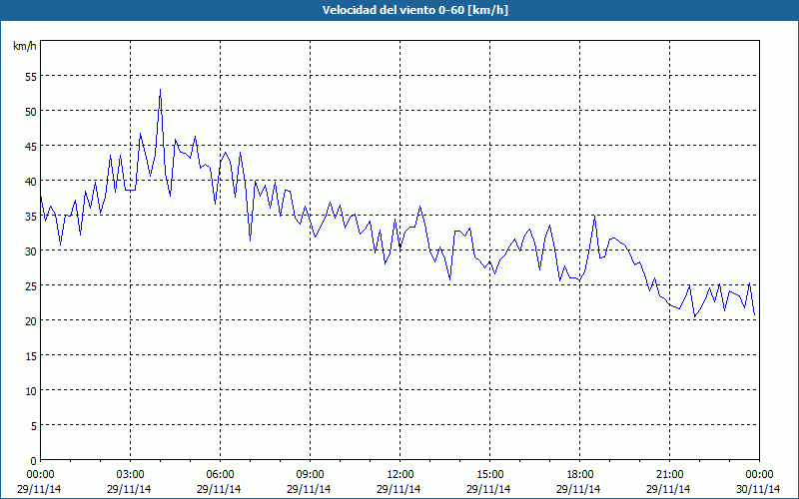Click the 5 value on the y-axis
This screenshot has height=499, width=799.
[34, 426]
